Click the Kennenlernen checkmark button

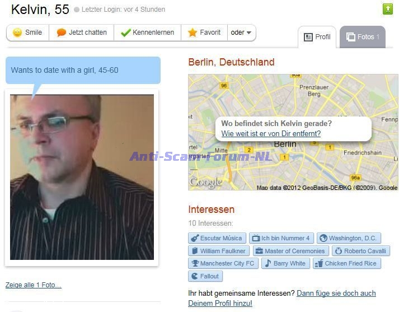click(147, 32)
